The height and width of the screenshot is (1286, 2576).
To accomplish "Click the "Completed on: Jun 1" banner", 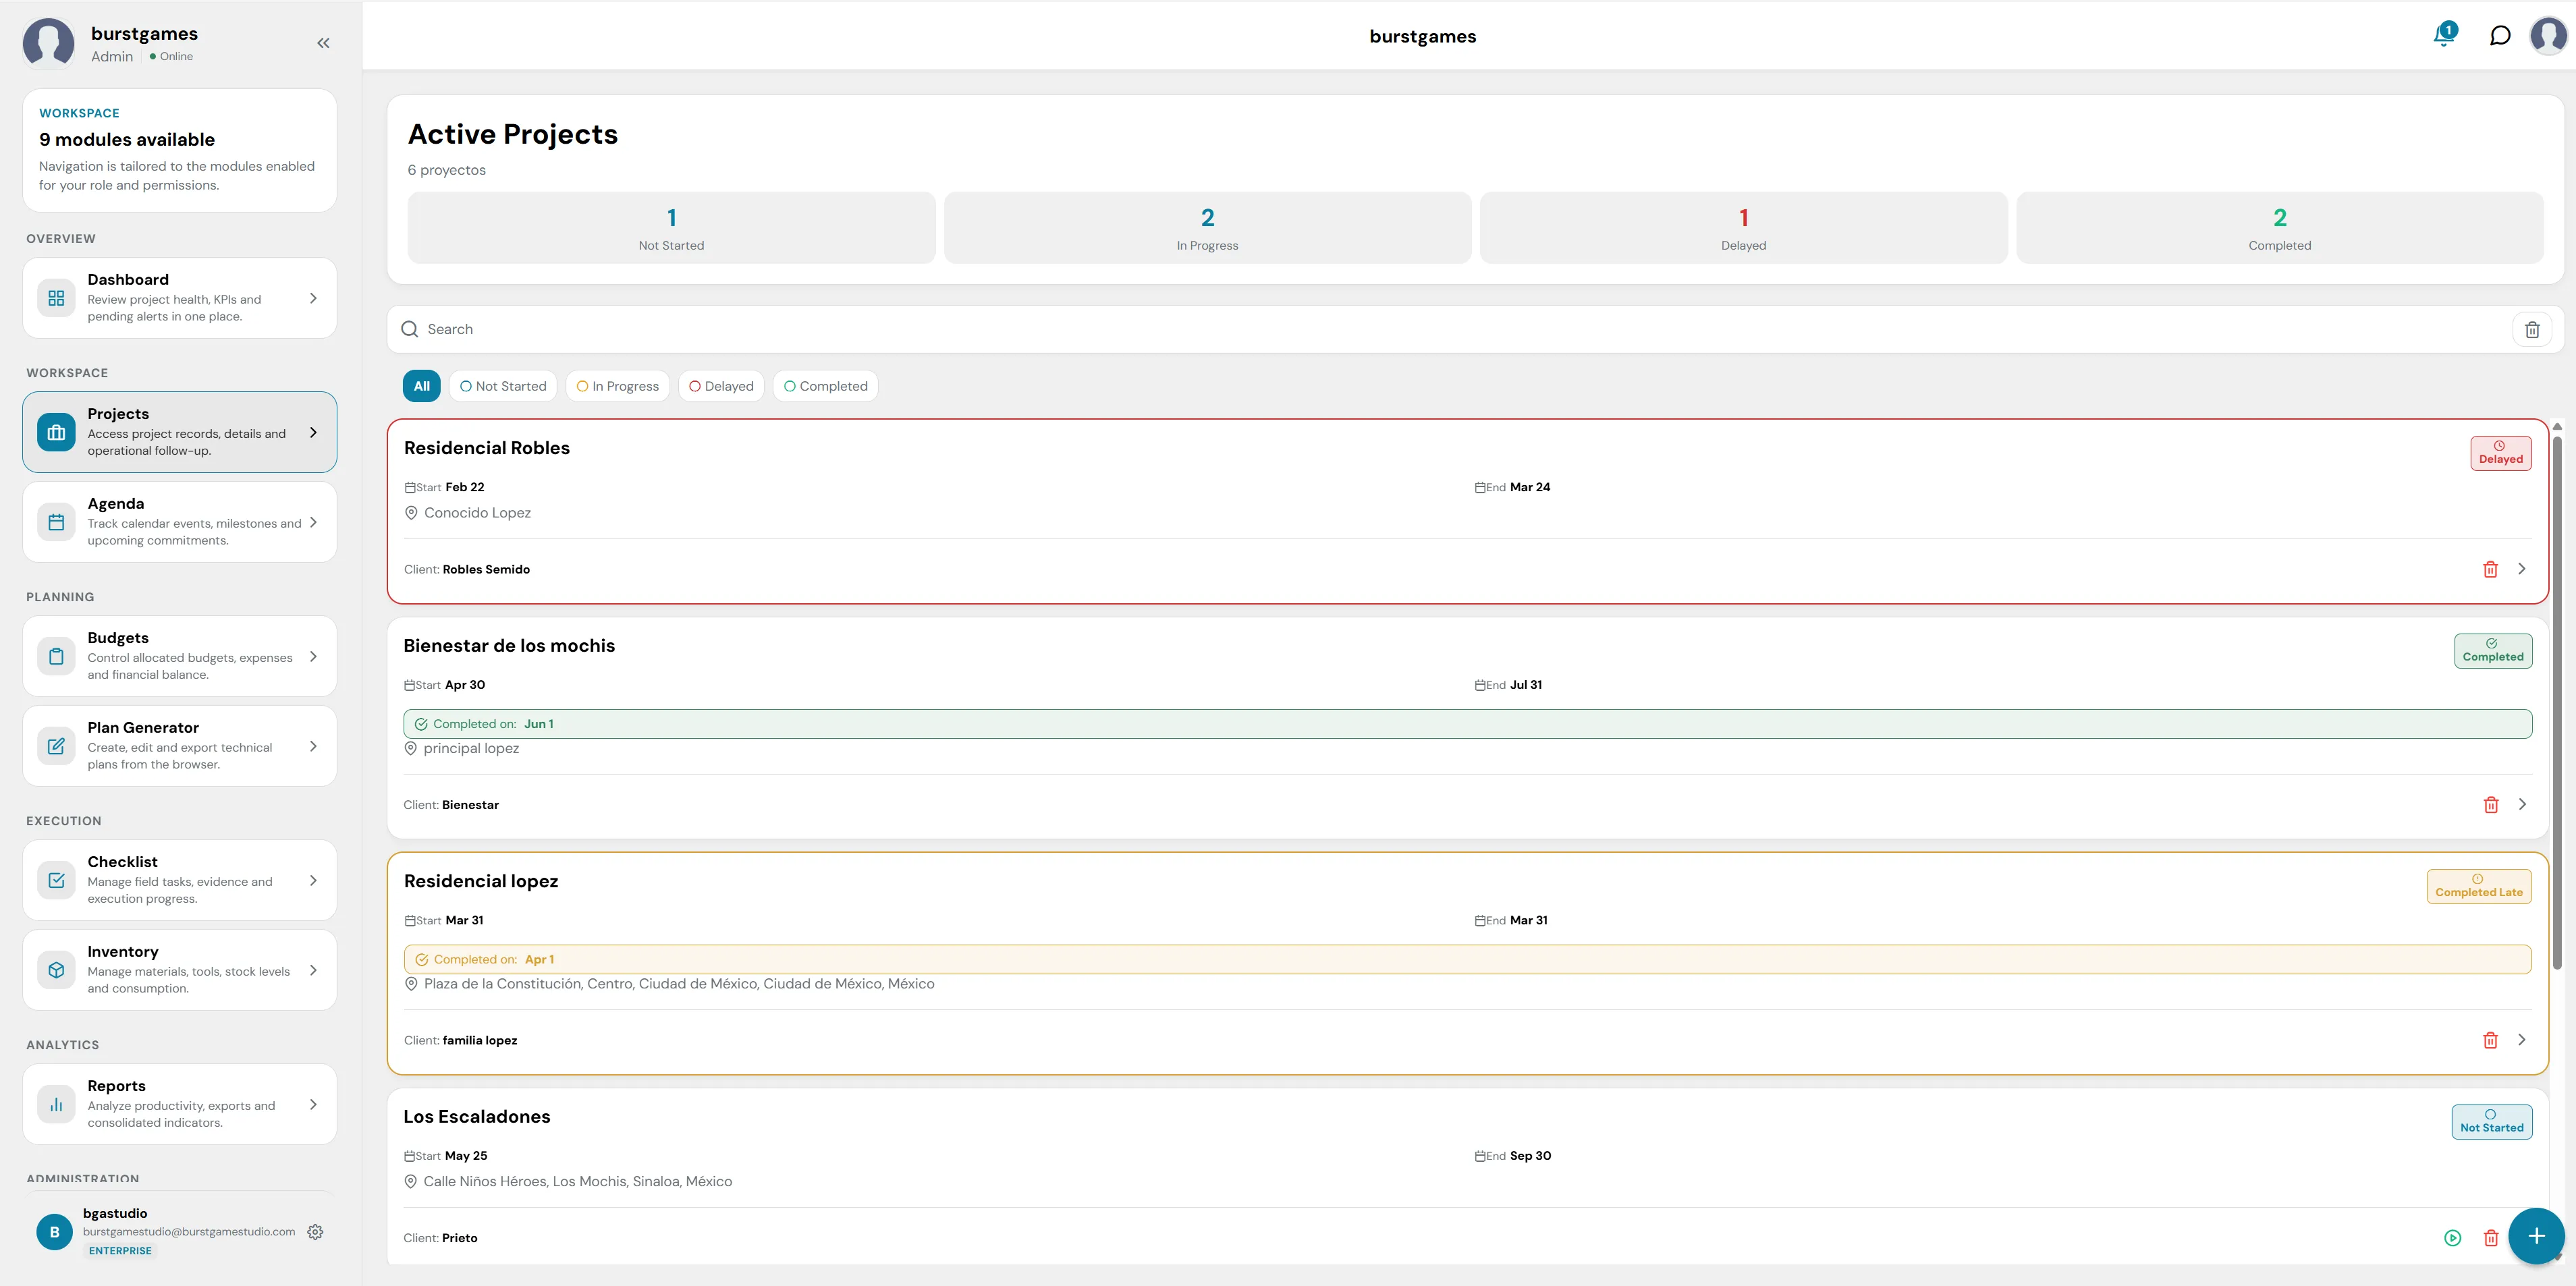I will (x=1467, y=724).
